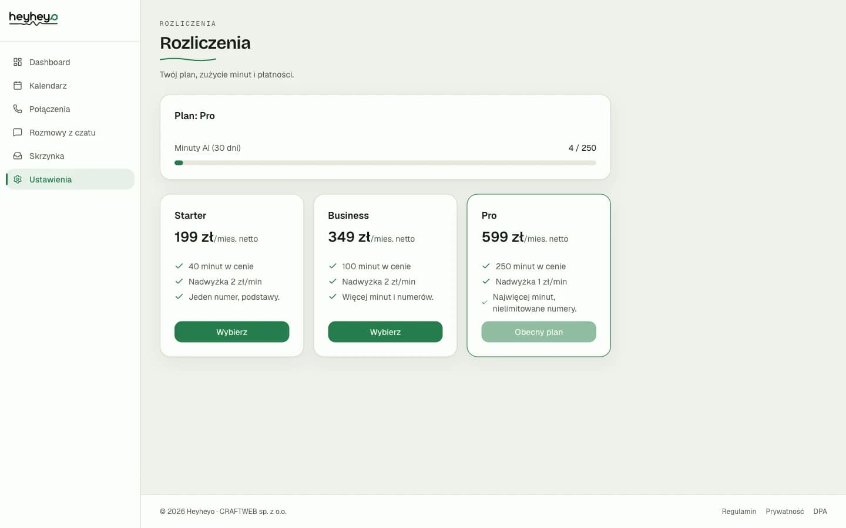846x528 pixels.
Task: Open the Prywatność footer link
Action: [x=784, y=512]
